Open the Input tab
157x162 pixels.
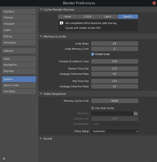(x=19, y=59)
